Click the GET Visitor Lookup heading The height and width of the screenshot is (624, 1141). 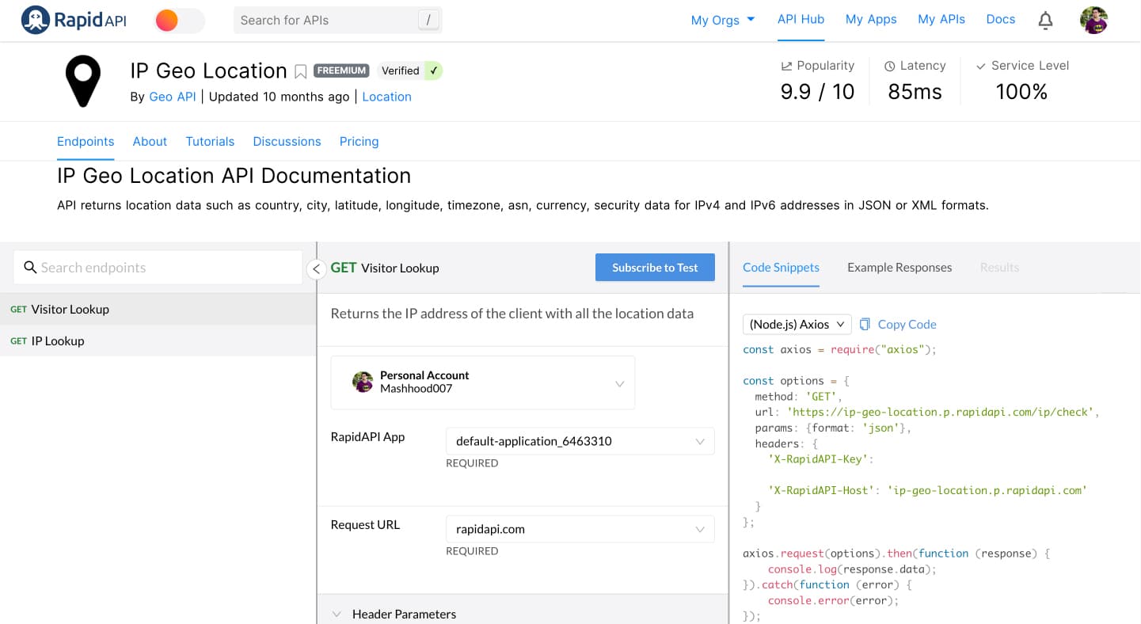(x=385, y=268)
